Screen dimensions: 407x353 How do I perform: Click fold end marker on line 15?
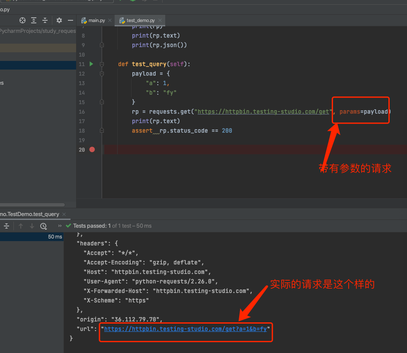(x=102, y=102)
